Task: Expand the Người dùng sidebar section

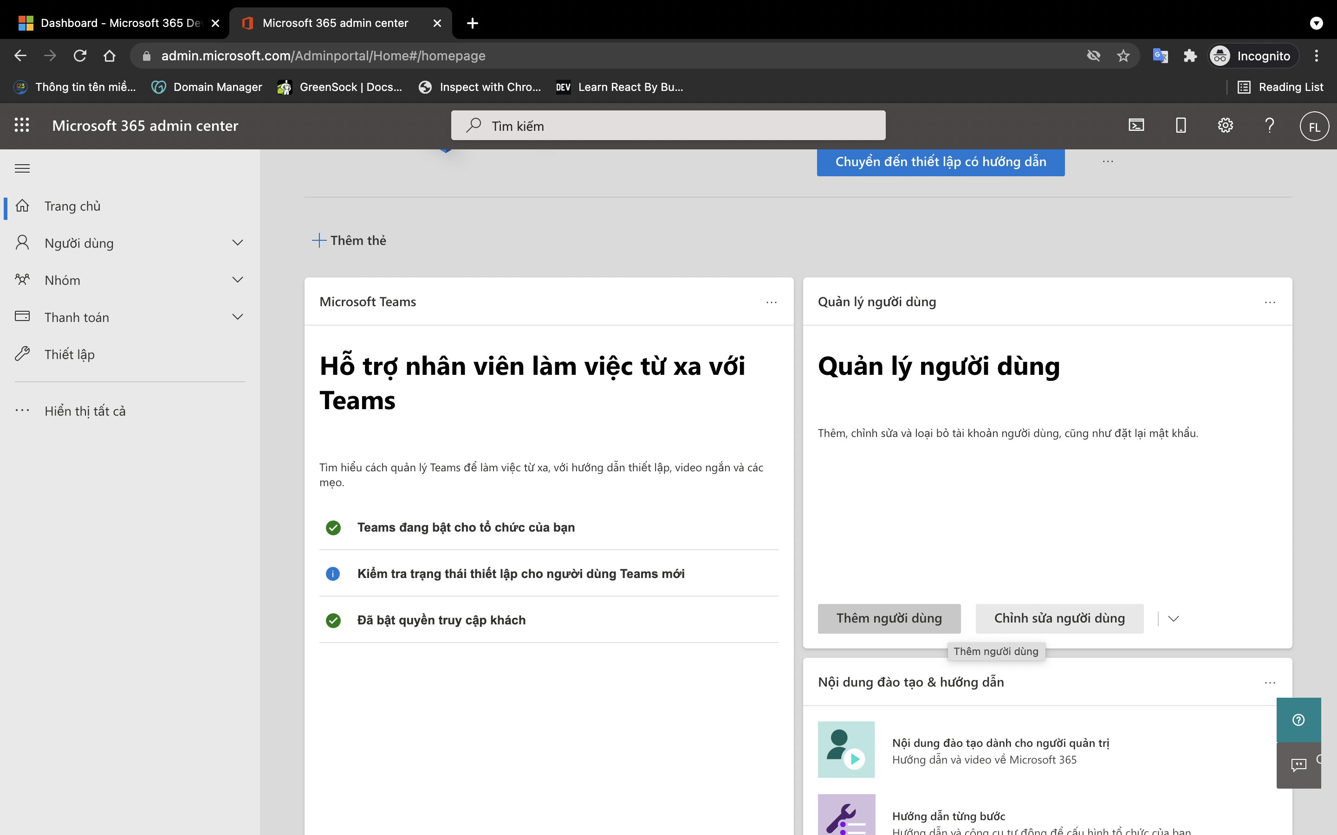Action: (x=237, y=243)
